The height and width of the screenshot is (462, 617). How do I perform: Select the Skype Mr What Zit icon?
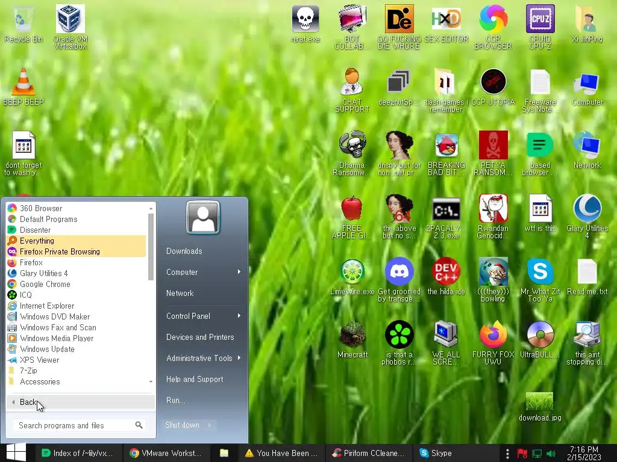click(x=540, y=280)
